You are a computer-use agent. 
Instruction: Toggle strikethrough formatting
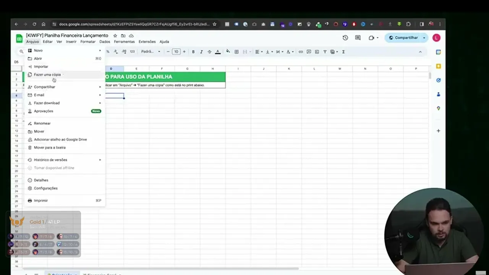coord(209,52)
